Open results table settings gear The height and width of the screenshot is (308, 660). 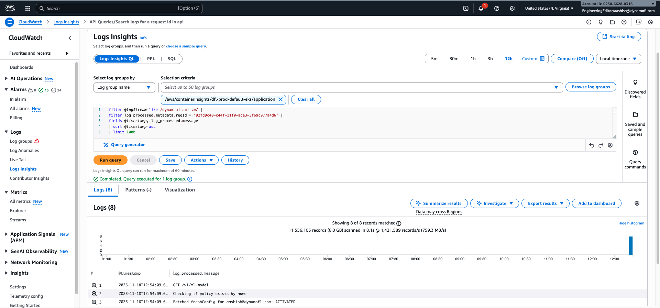coord(637,203)
